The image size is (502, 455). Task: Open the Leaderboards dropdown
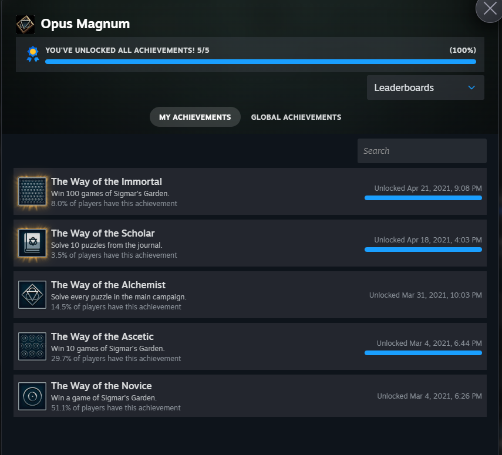click(425, 87)
